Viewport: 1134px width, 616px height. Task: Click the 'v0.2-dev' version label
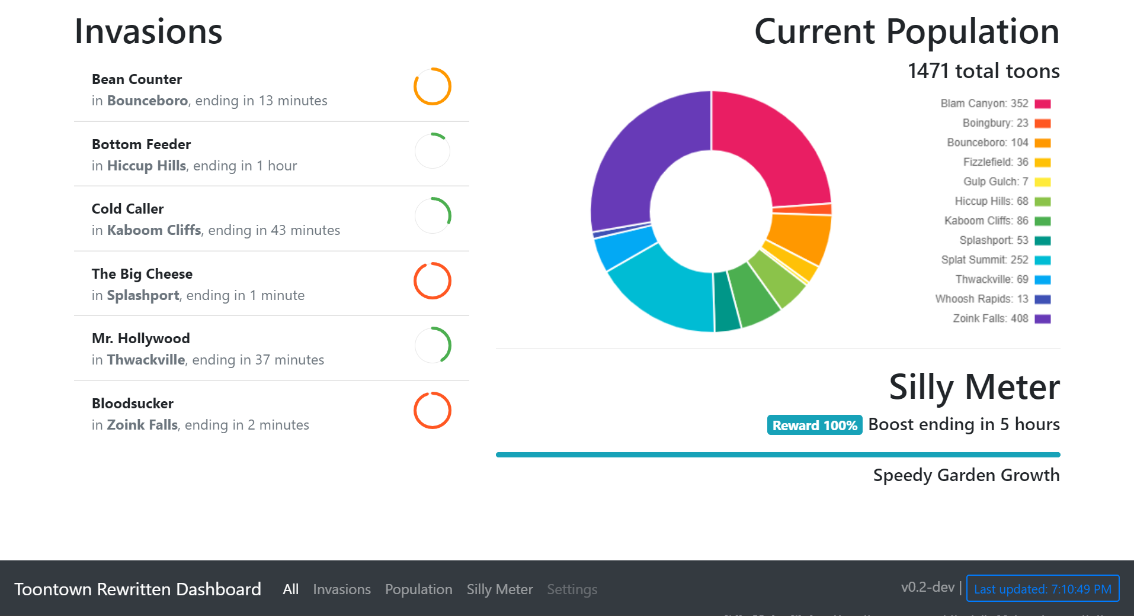pyautogui.click(x=928, y=587)
